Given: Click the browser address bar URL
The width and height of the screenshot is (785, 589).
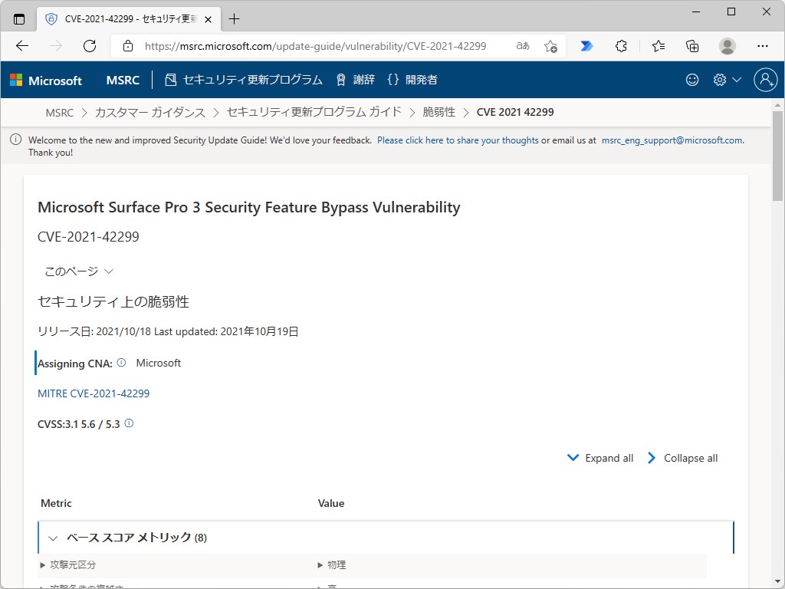Looking at the screenshot, I should pos(315,46).
